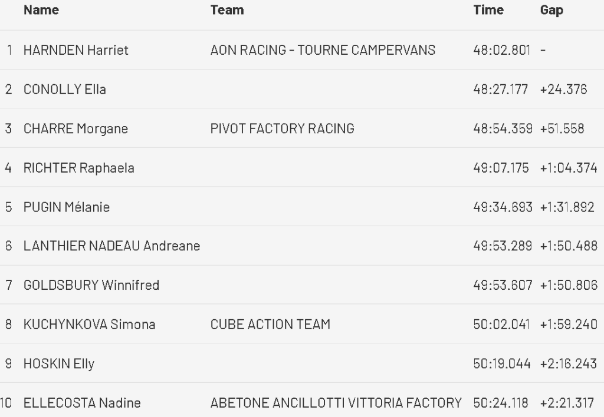Viewport: 604px width, 417px height.
Task: Click RICHTER Raphaela's name
Action: click(78, 168)
